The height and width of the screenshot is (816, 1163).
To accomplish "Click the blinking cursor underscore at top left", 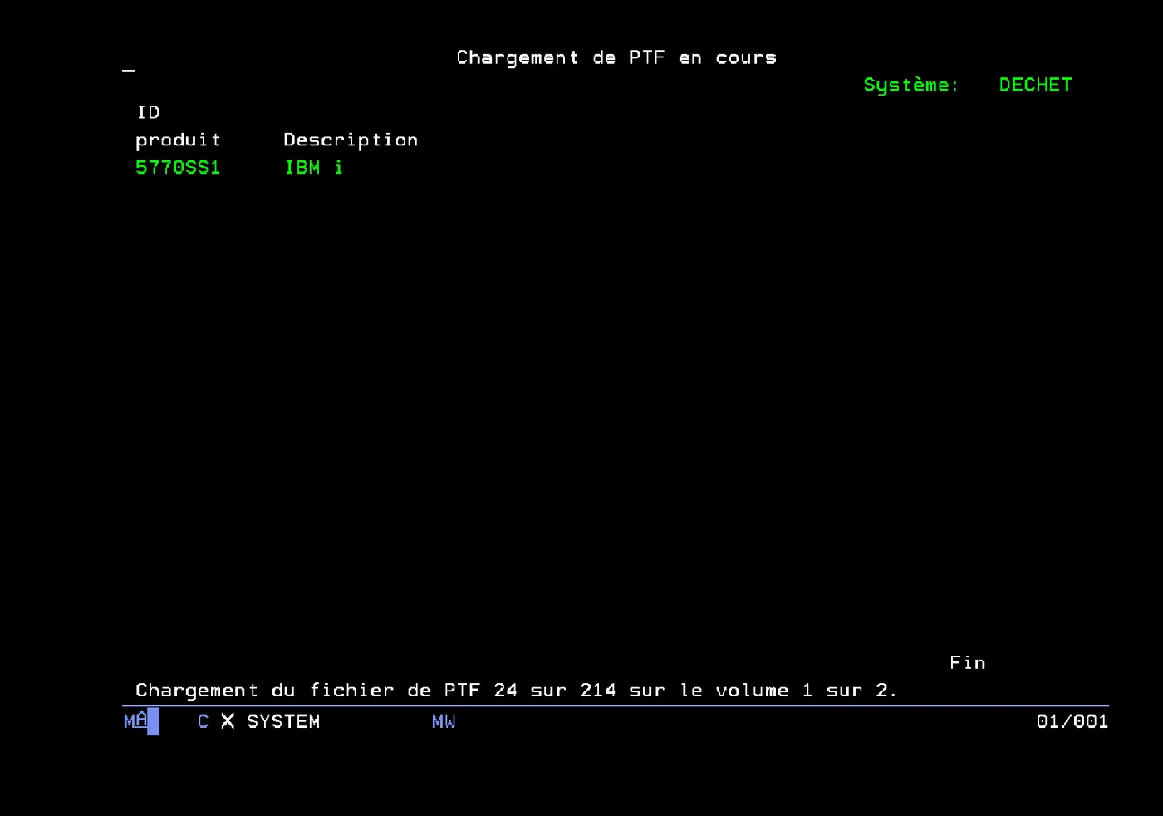I will coord(129,71).
